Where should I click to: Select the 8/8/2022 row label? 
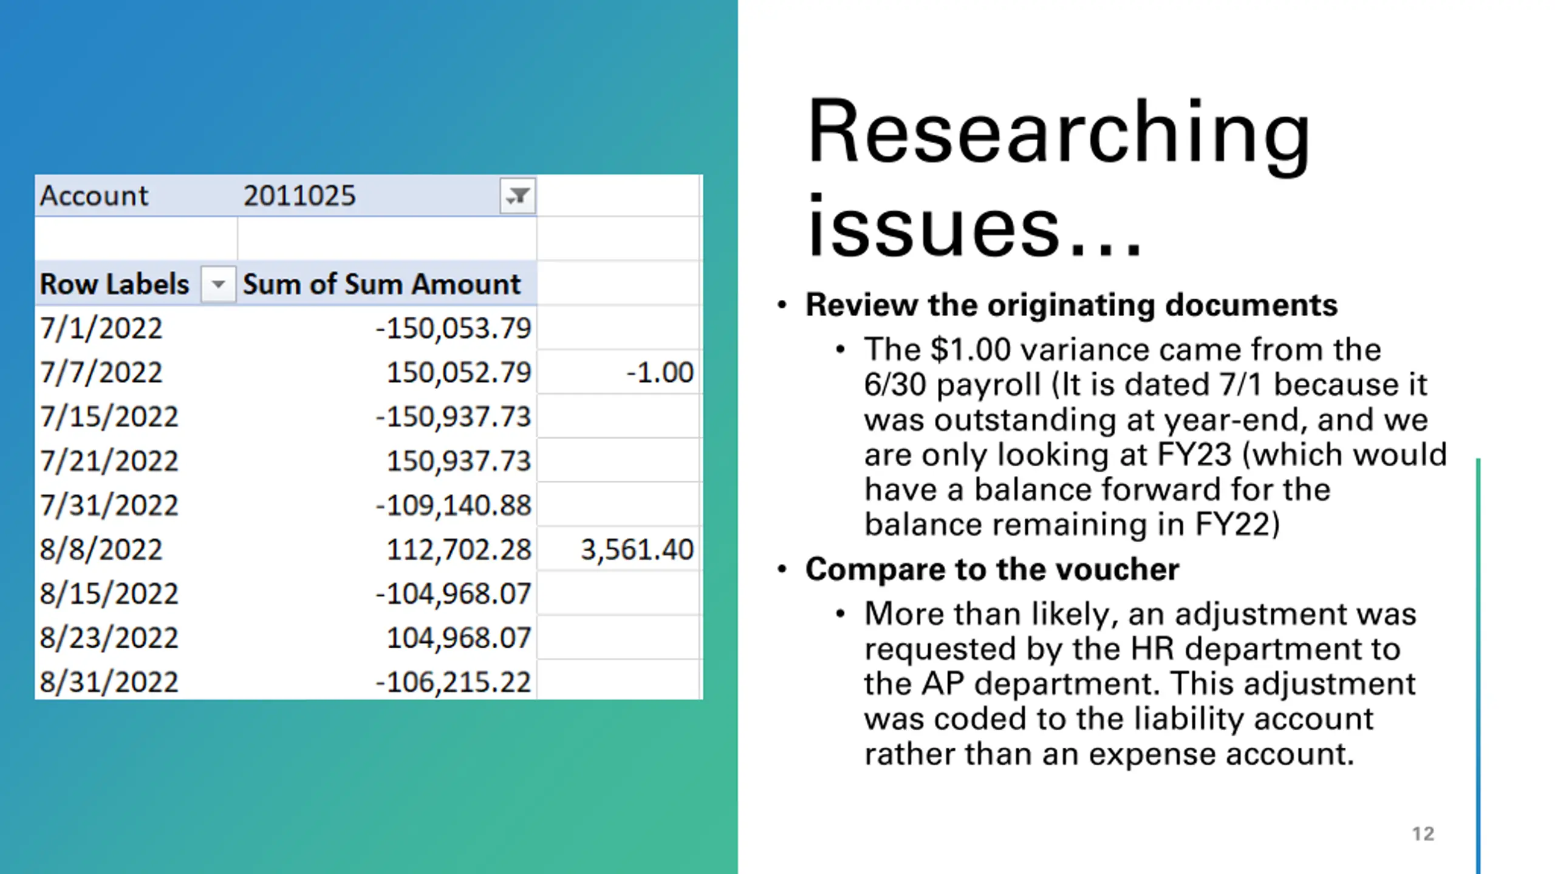[101, 550]
